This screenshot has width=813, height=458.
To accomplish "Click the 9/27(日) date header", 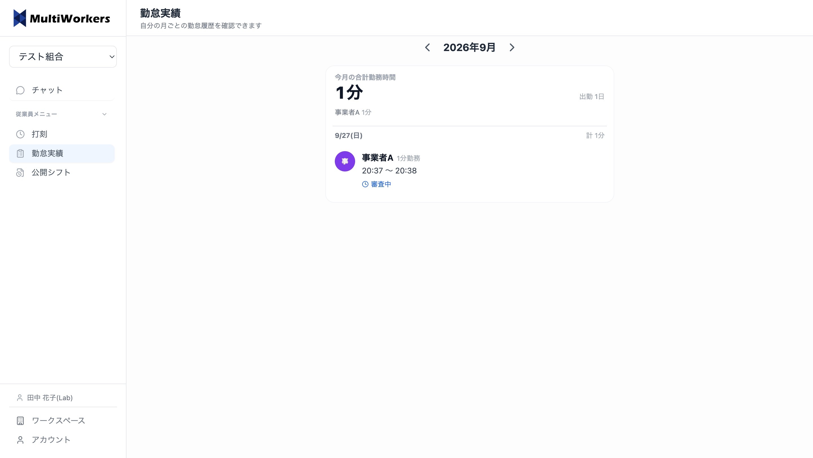I will coord(348,136).
